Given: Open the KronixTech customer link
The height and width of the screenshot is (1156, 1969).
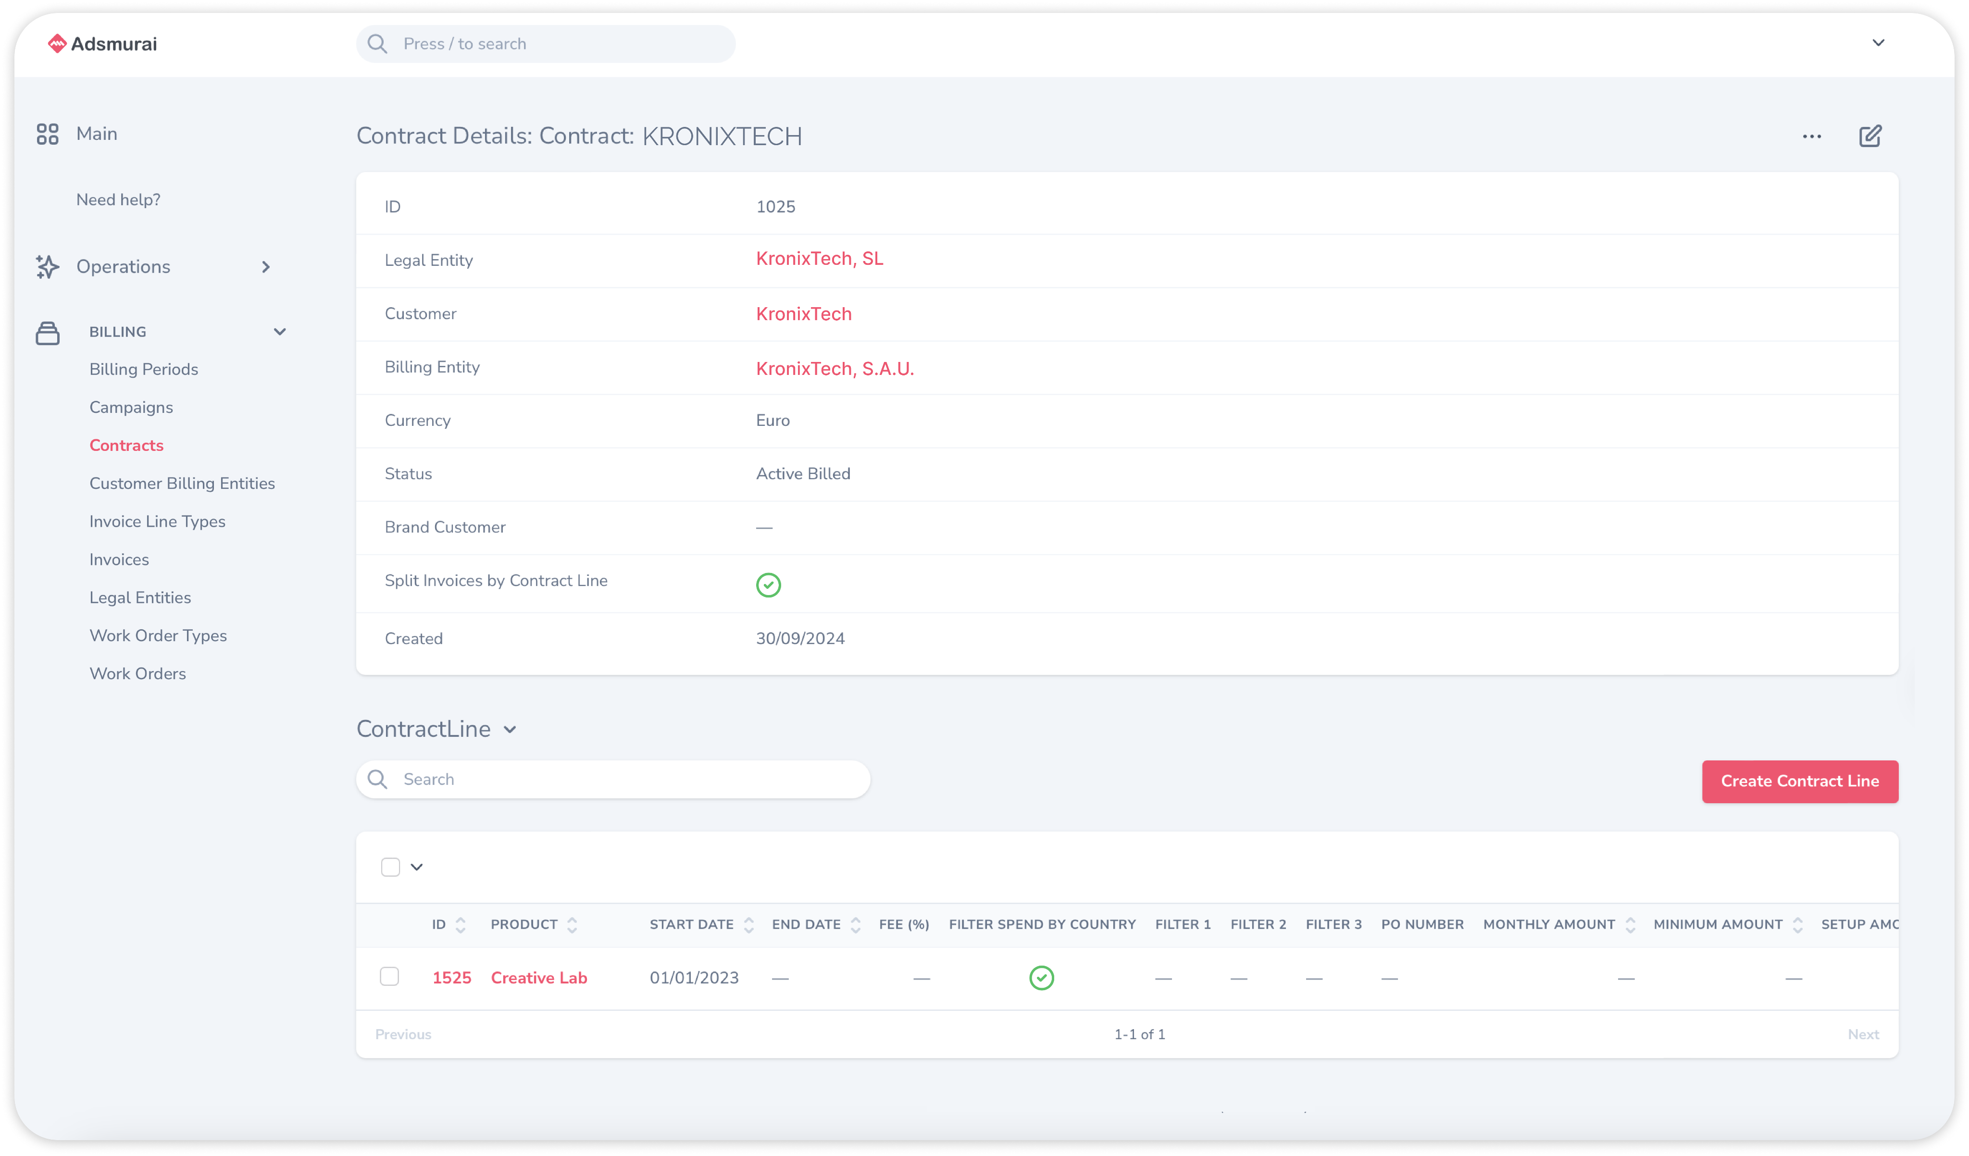Looking at the screenshot, I should coord(804,314).
